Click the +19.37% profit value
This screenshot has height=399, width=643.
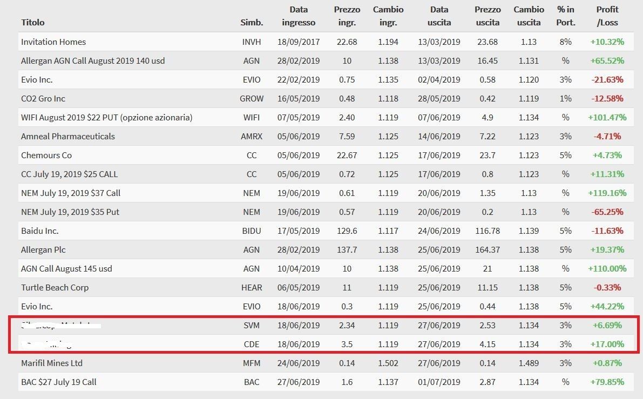[x=607, y=249]
